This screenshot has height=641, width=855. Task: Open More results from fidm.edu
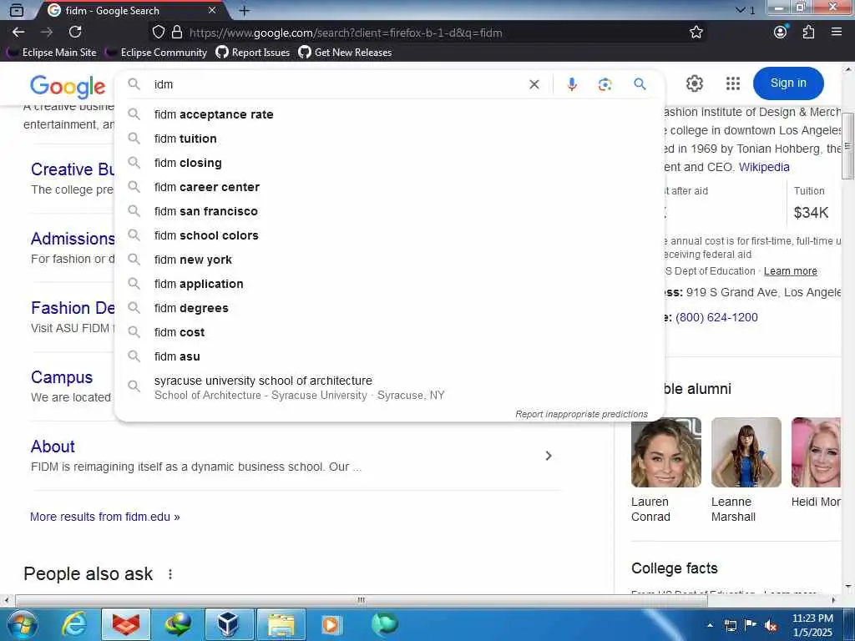tap(104, 517)
